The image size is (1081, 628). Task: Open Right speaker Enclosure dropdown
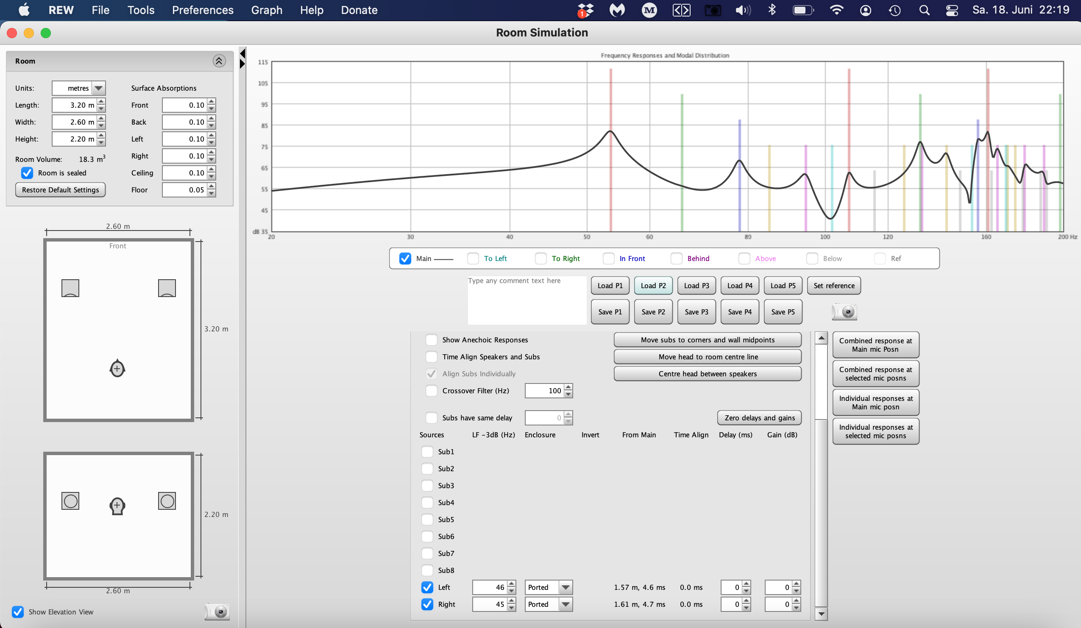click(x=566, y=604)
